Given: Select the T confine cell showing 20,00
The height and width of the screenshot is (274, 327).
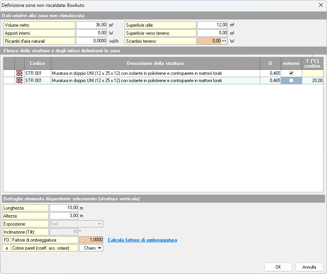Looking at the screenshot, I should pos(312,81).
